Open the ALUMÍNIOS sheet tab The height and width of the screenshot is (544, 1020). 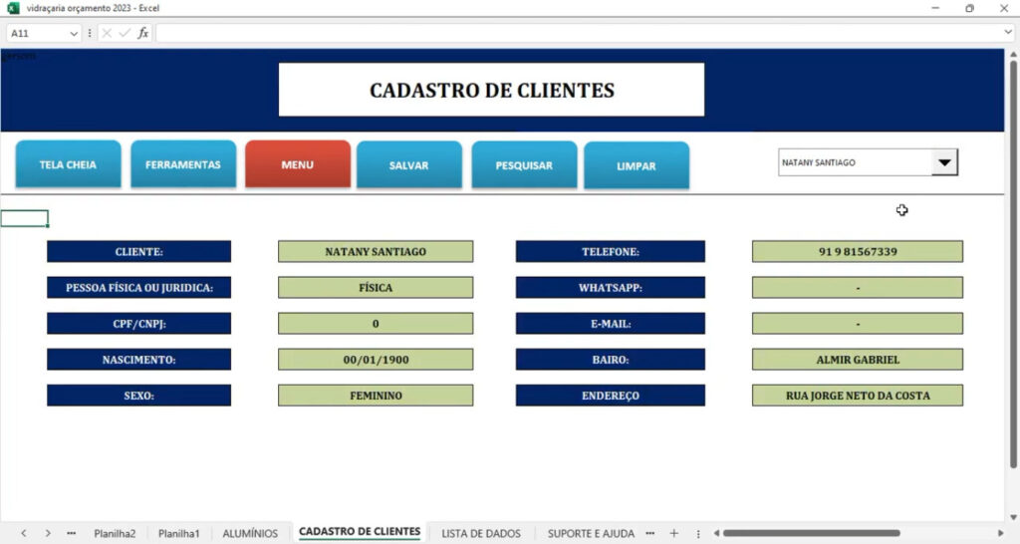tap(250, 533)
